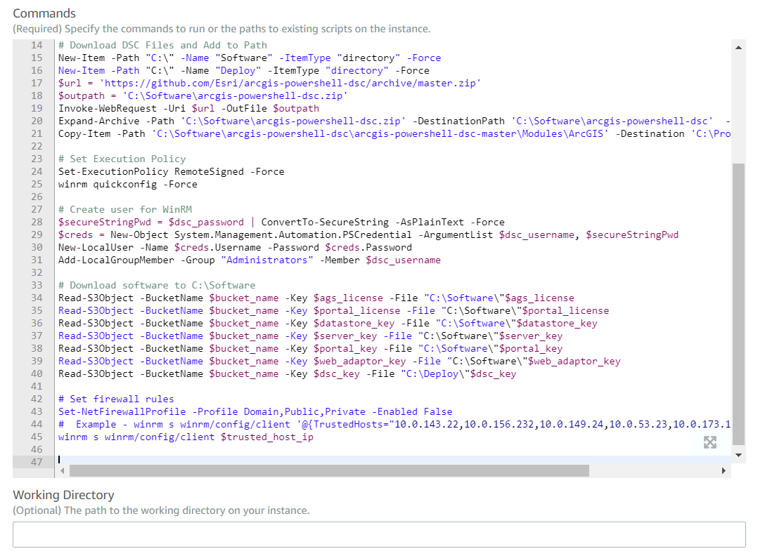This screenshot has height=556, width=765.
Task: Expand the commands editor to fullscreen
Action: 710,442
